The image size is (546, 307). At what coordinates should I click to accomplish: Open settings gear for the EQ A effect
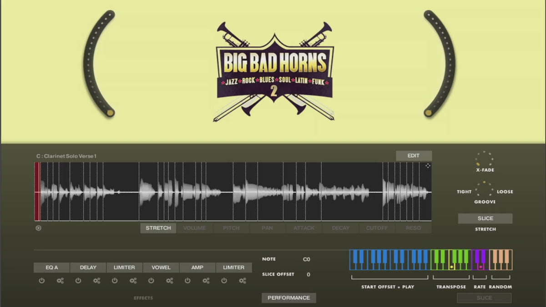click(x=60, y=281)
